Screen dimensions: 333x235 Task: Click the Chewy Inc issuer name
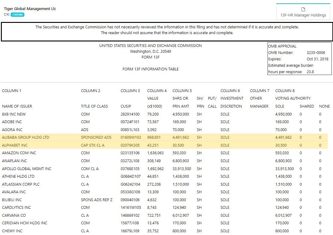click(x=12, y=231)
